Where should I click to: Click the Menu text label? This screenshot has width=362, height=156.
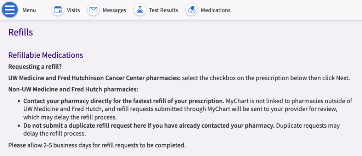29,10
